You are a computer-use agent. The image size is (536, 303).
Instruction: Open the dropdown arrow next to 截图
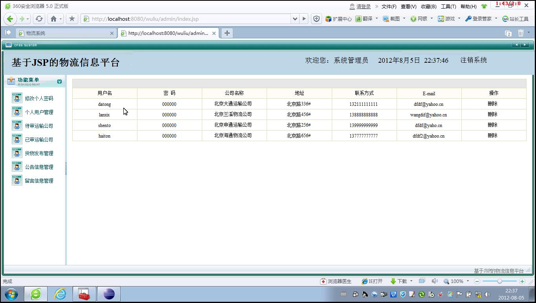pos(404,18)
